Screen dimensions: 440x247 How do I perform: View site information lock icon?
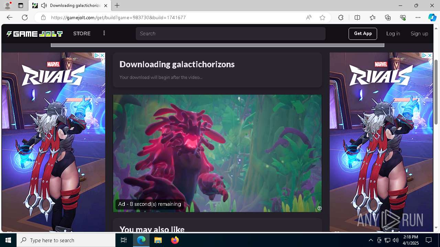coord(43,17)
